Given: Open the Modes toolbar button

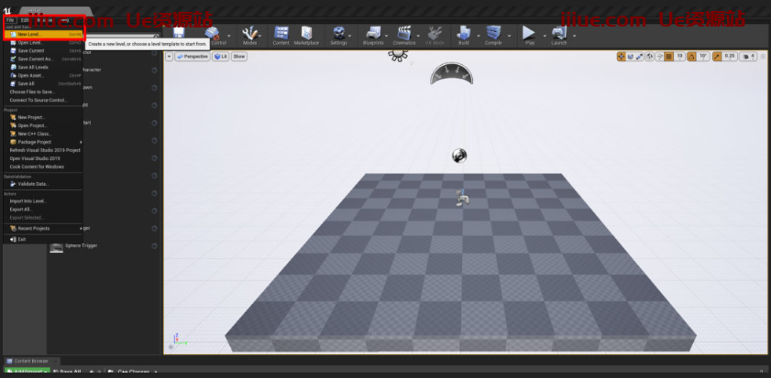Looking at the screenshot, I should [249, 35].
